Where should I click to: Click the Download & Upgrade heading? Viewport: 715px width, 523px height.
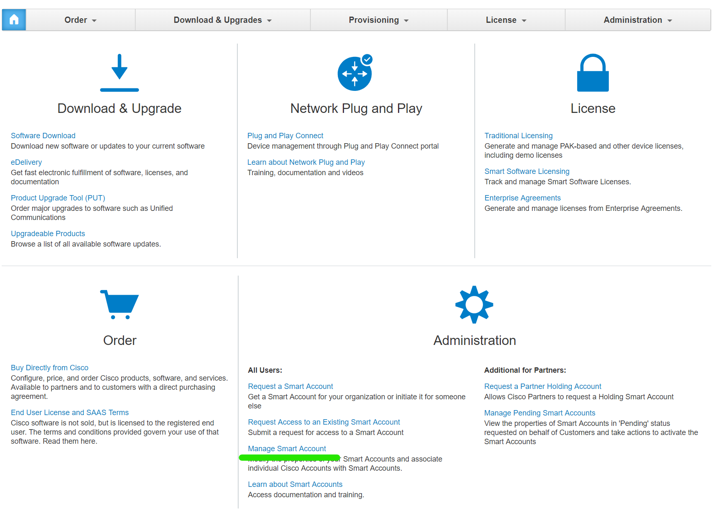[x=120, y=108]
